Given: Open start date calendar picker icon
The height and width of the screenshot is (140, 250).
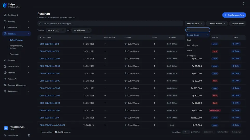Looking at the screenshot, I should click(63, 30).
